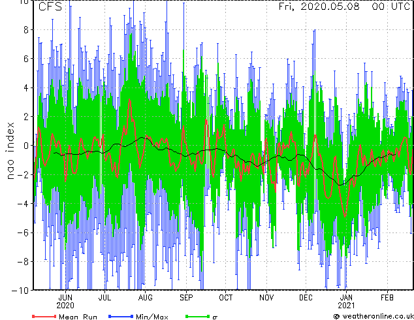Click the y-axis value 8

[x=26, y=30]
